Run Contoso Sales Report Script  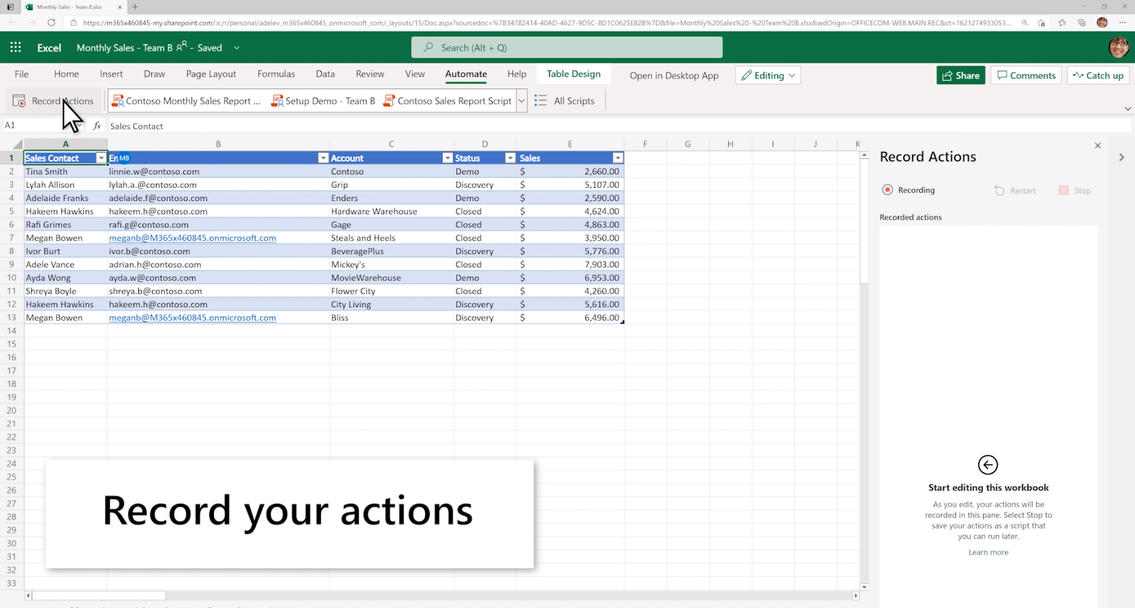448,101
